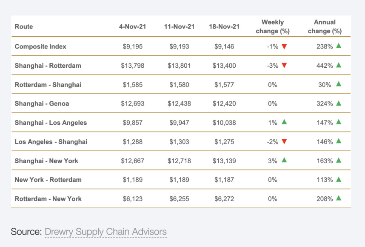Image resolution: width=365 pixels, height=247 pixels.
Task: Click red down arrow for Shanghai - Rotterdam weekly change
Action: point(284,66)
